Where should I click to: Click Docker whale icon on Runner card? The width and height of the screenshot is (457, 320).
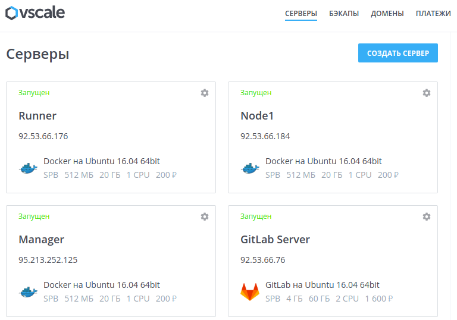(29, 168)
